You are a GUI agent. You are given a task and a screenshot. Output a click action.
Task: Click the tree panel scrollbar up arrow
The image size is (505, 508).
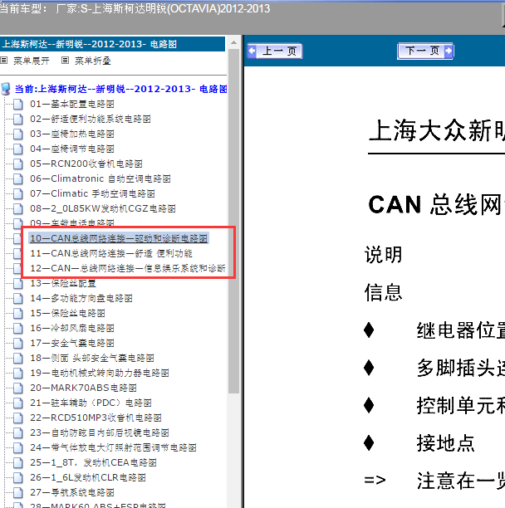233,42
